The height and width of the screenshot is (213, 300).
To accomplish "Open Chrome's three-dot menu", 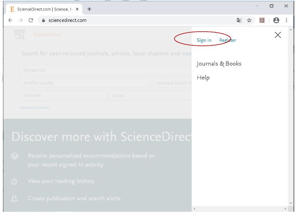I will 286,20.
